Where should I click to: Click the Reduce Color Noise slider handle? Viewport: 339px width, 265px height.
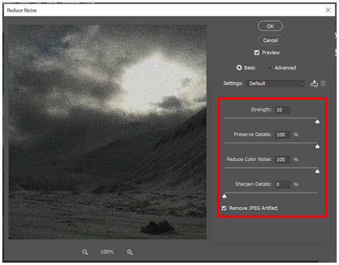317,172
